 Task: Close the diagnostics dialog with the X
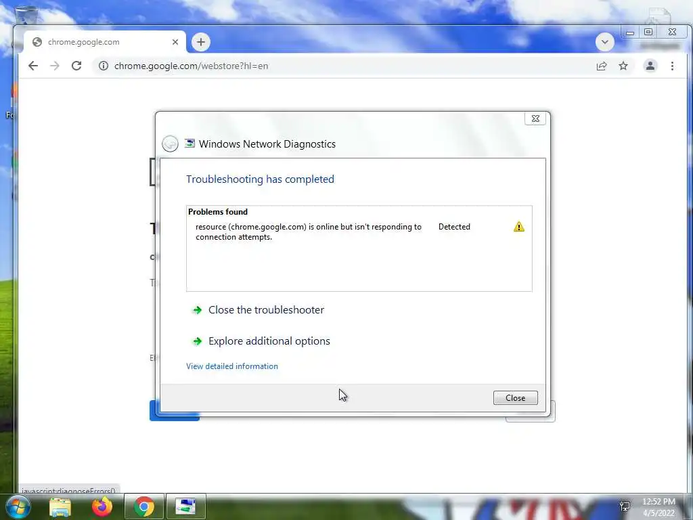[535, 118]
